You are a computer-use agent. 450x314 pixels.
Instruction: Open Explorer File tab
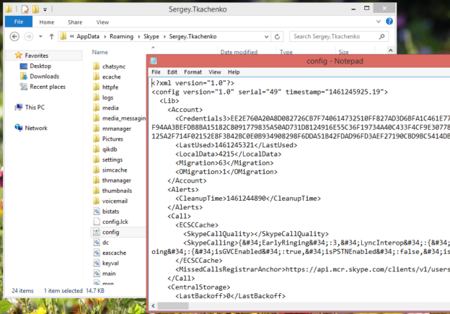(19, 22)
